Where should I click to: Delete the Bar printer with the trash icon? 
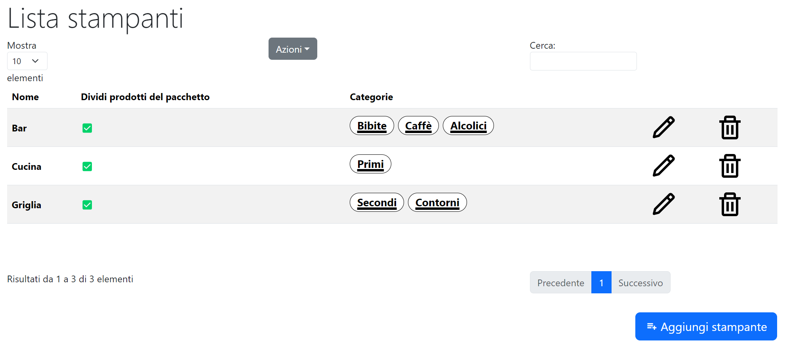730,127
